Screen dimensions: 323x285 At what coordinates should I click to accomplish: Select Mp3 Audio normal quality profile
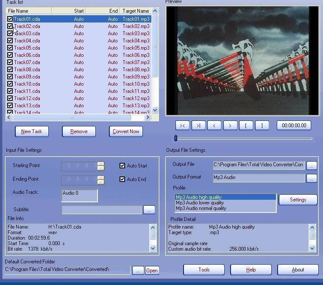[x=225, y=208]
